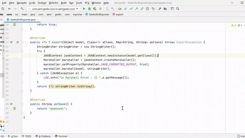Viewport: 245px width, 138px height.
Task: Navigate forward with the right arrow
Action: 15,9
